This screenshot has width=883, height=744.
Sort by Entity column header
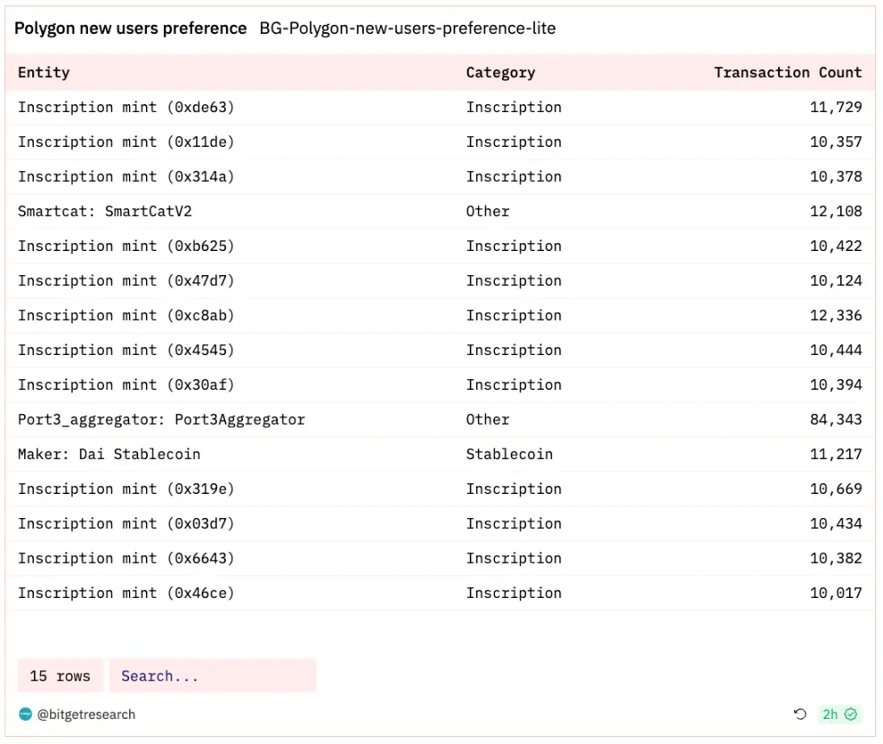click(44, 73)
